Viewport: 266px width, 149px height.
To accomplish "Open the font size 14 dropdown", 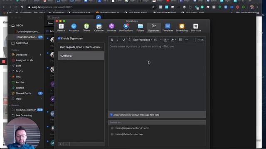I will click(158, 40).
